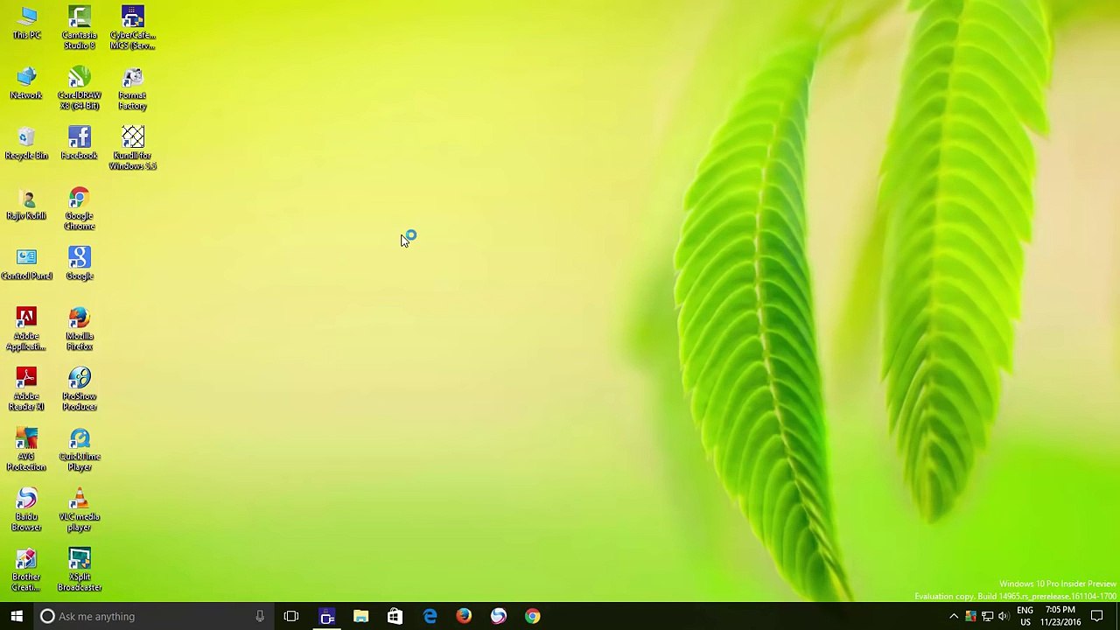Select the Google desktop shortcut
Viewport: 1120px width, 630px height.
[80, 264]
